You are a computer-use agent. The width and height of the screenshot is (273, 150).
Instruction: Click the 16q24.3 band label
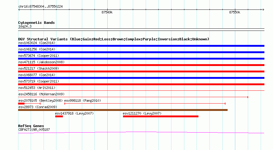click(x=25, y=26)
